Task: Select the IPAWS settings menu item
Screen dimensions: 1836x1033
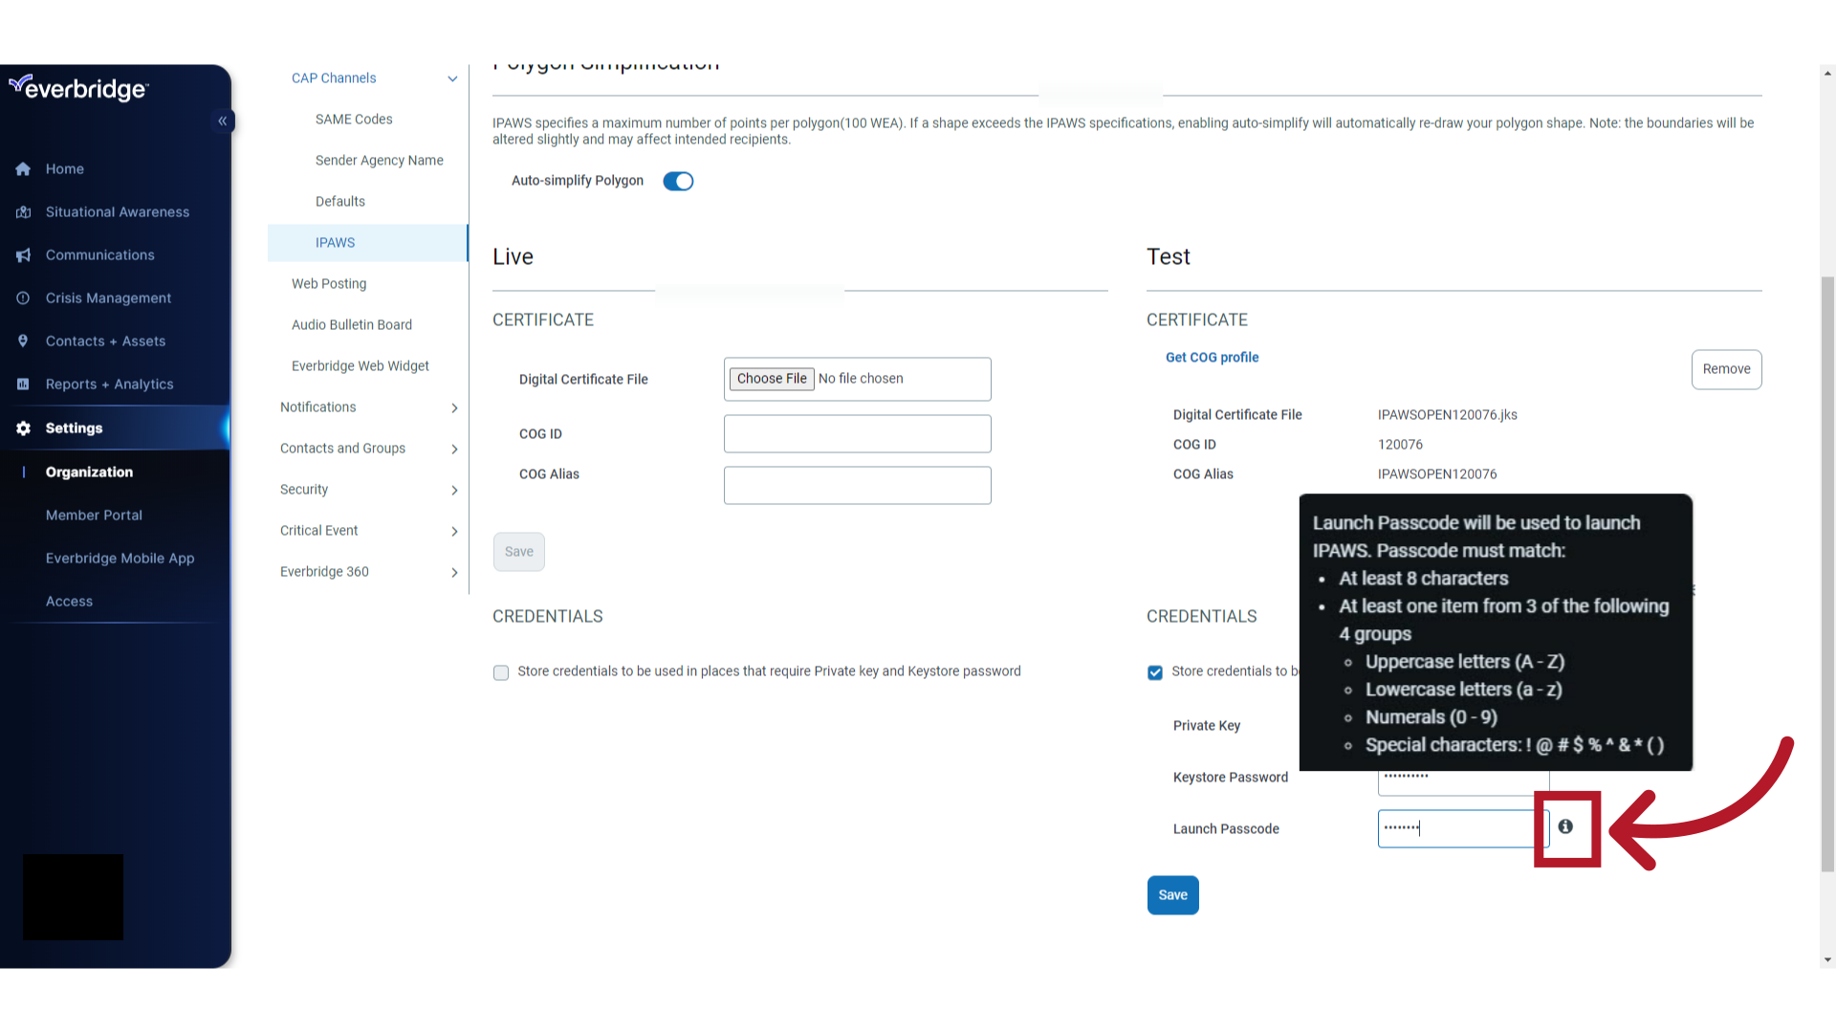Action: click(334, 241)
